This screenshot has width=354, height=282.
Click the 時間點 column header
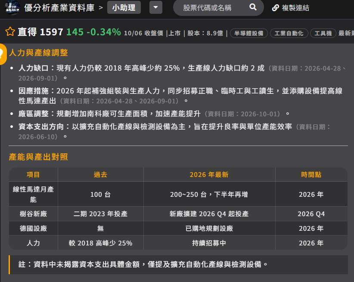pos(311,174)
